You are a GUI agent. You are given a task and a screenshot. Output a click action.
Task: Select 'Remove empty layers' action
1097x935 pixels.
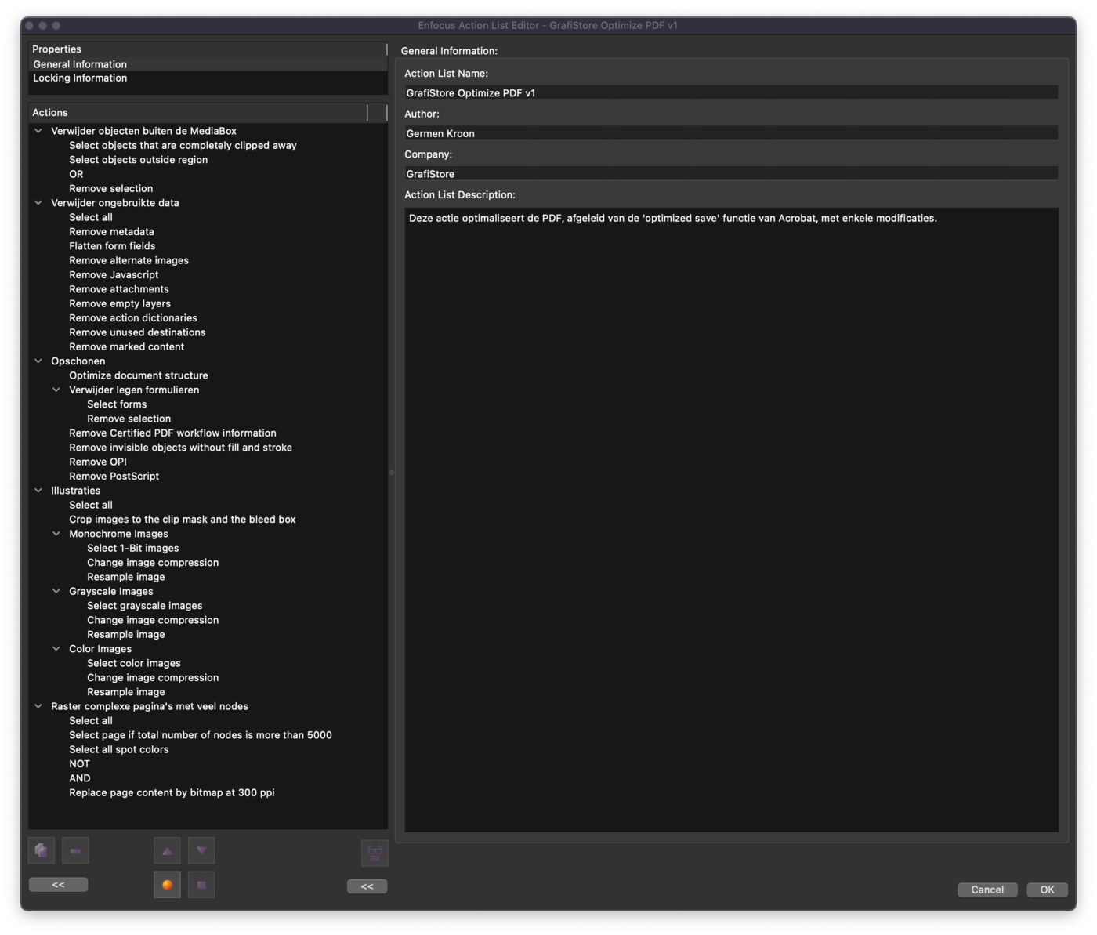120,303
